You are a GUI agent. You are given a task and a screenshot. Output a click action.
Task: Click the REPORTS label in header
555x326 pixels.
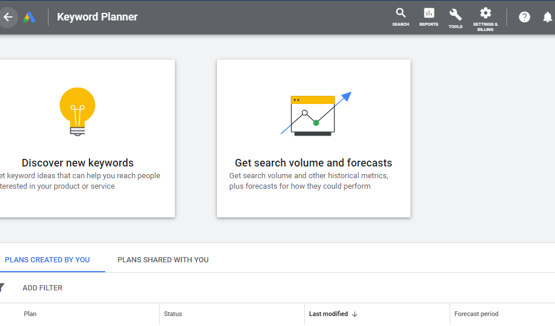pos(429,25)
